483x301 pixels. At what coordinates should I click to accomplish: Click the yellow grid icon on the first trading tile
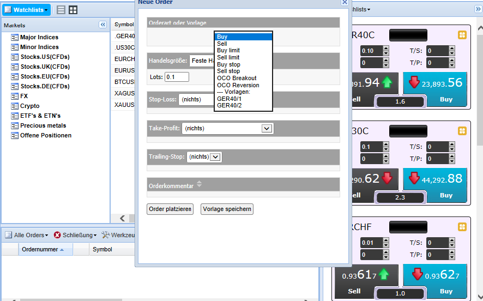point(462,35)
